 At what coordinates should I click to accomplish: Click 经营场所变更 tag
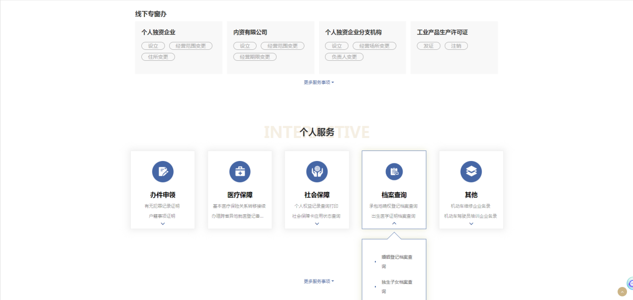click(374, 46)
